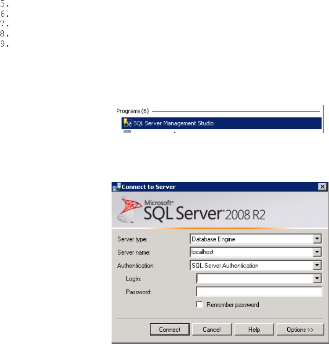Click the SQL Server Management Studio icon
Viewport: 329px width, 344px height.
point(127,123)
